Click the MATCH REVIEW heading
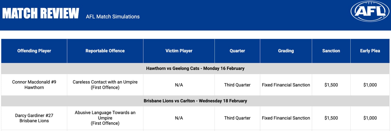The width and height of the screenshot is (391, 131). coord(41,13)
